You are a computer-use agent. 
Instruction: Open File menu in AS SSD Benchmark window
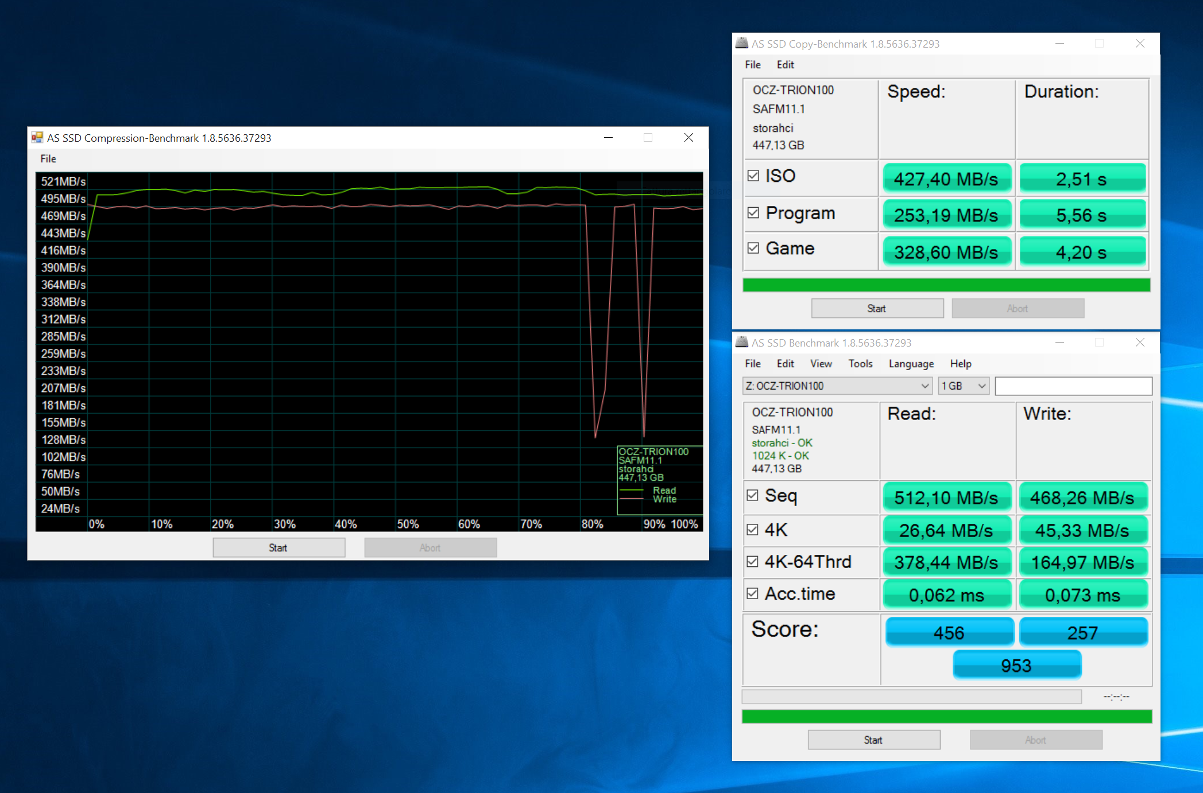click(753, 364)
